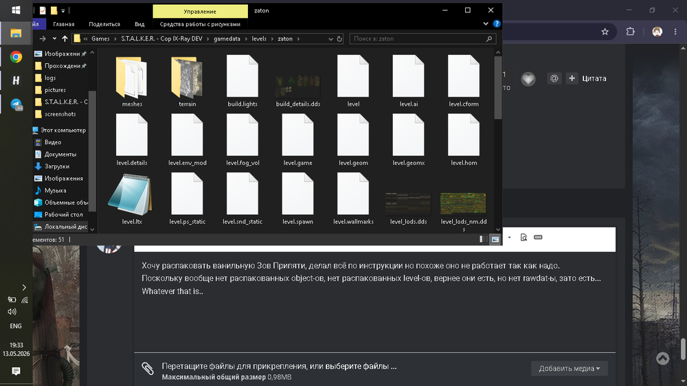Open Добавить медиа dropdown
The height and width of the screenshot is (386, 687).
click(x=569, y=368)
